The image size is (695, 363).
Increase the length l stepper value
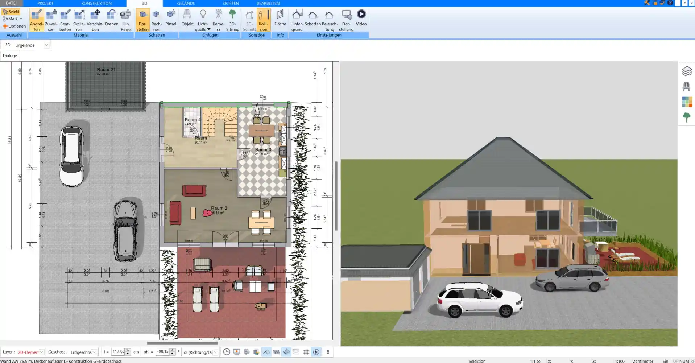click(128, 350)
